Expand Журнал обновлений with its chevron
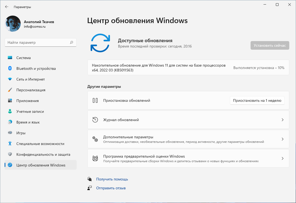This screenshot has height=203, width=296. (283, 120)
